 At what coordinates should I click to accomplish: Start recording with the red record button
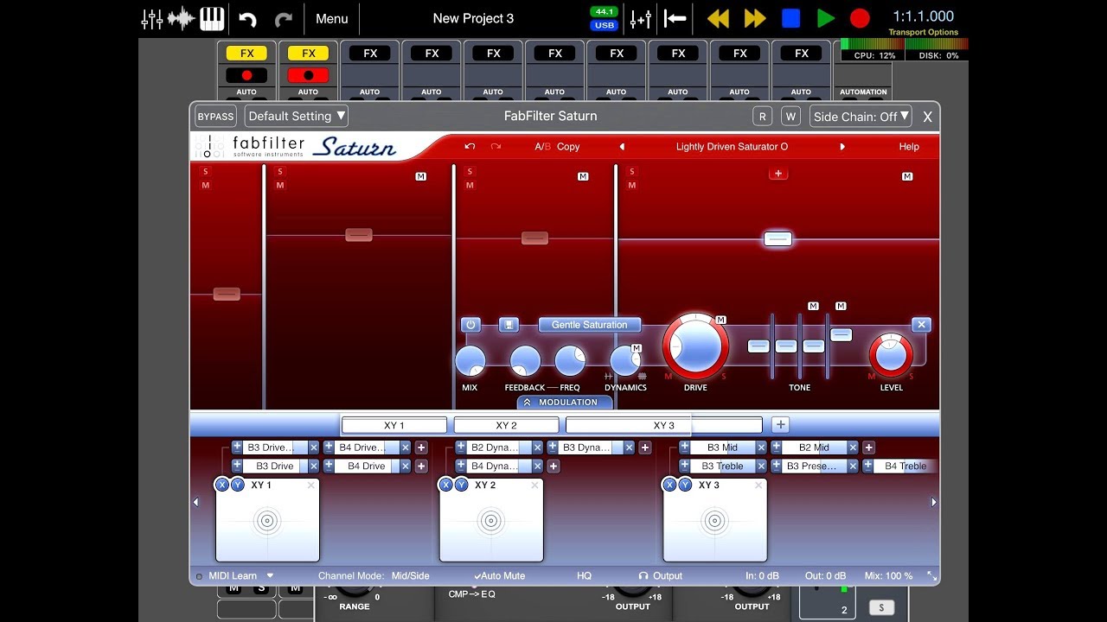point(860,18)
